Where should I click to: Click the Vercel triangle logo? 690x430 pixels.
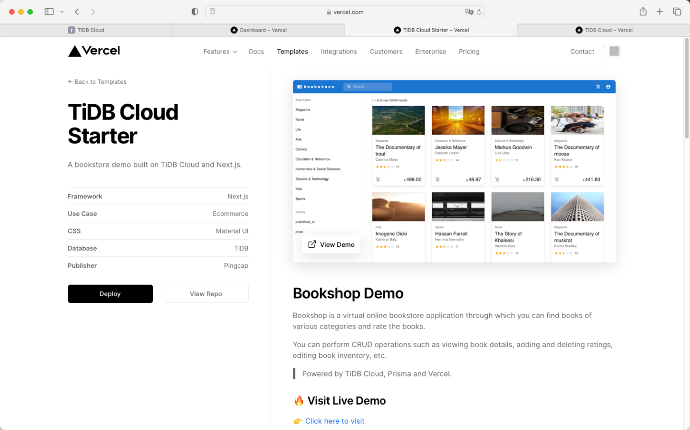pyautogui.click(x=76, y=51)
